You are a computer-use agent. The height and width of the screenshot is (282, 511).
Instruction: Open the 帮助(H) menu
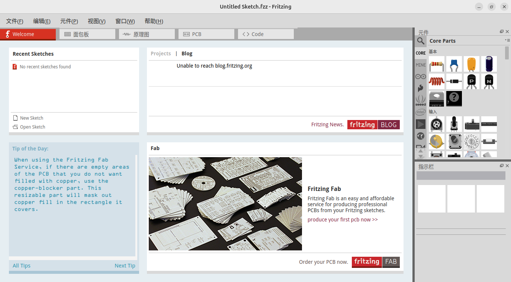pyautogui.click(x=154, y=21)
